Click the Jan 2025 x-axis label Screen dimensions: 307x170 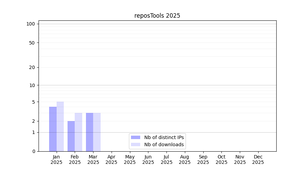pyautogui.click(x=57, y=159)
